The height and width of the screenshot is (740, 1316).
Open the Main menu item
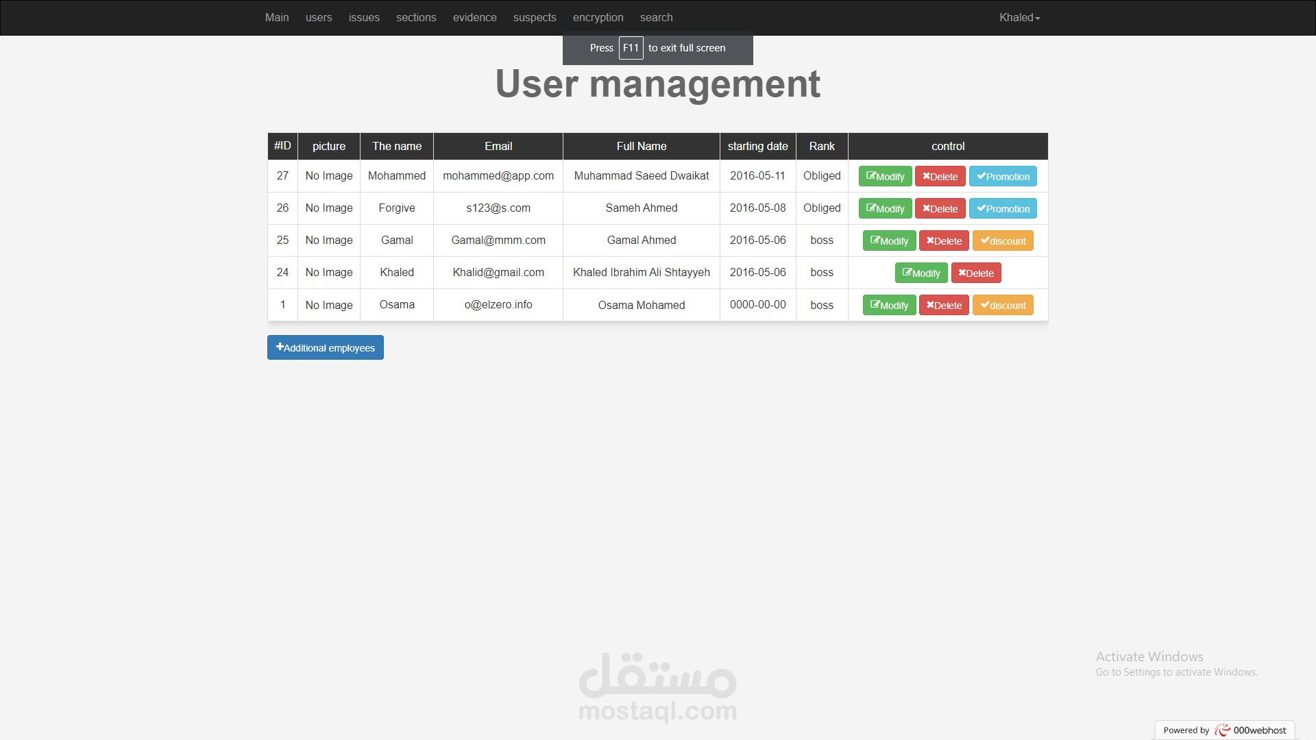pos(277,18)
